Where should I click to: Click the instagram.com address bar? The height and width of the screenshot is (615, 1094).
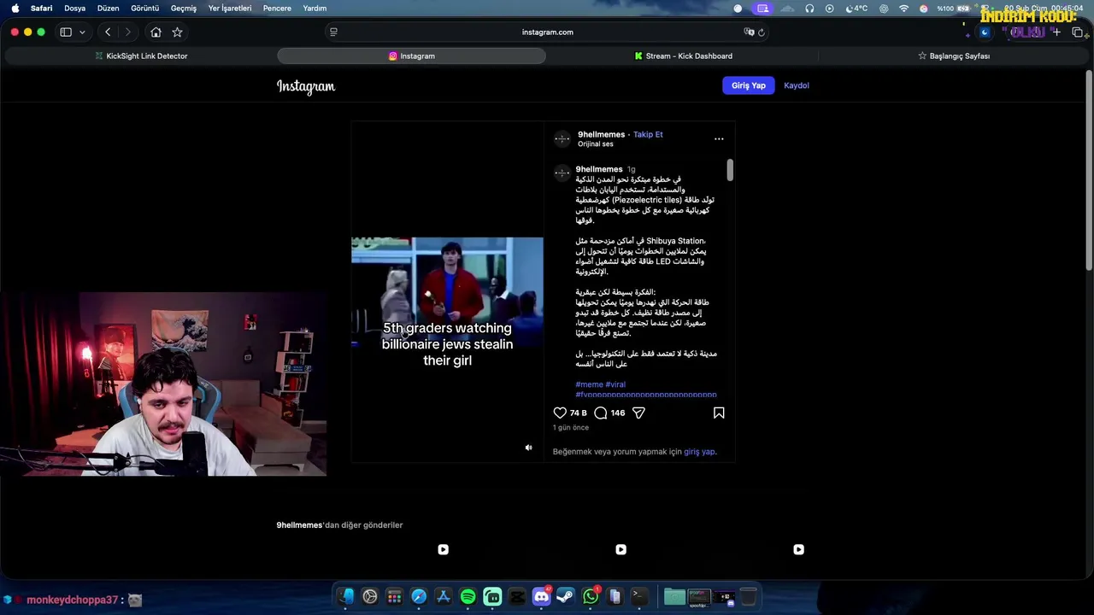547,32
